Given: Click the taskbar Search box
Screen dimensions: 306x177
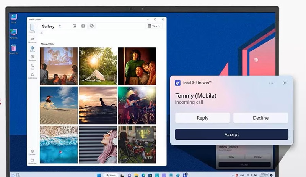Looking at the screenshot, I should click(111, 175).
